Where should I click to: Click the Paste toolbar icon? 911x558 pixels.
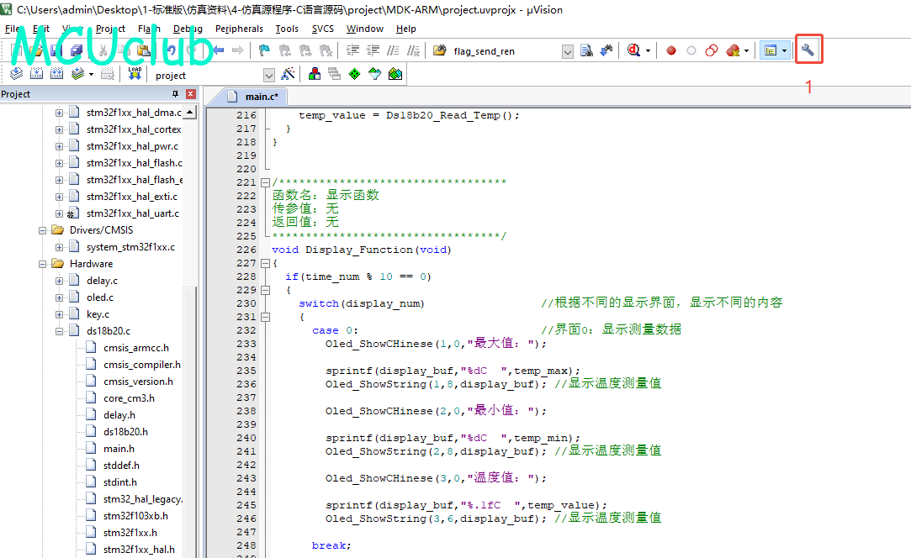click(x=144, y=50)
